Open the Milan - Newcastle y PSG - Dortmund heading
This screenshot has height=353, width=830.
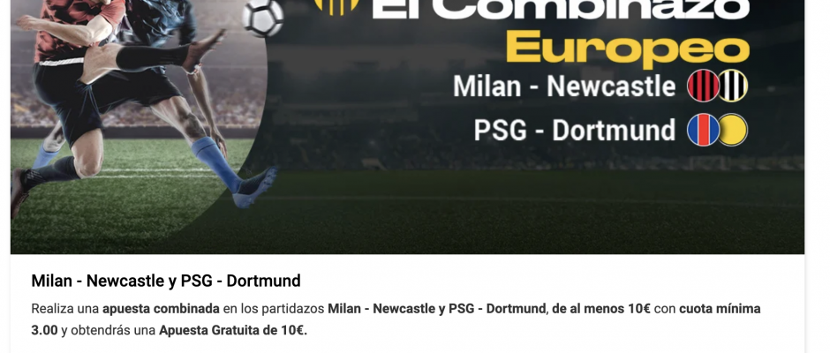click(166, 281)
